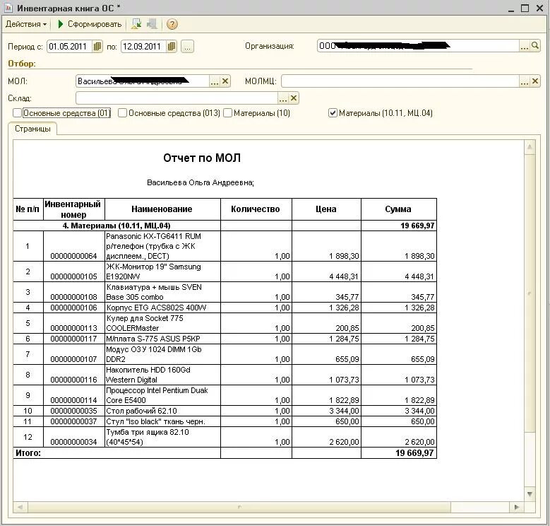Open help with question mark icon
Image resolution: width=550 pixels, height=526 pixels.
pyautogui.click(x=172, y=24)
